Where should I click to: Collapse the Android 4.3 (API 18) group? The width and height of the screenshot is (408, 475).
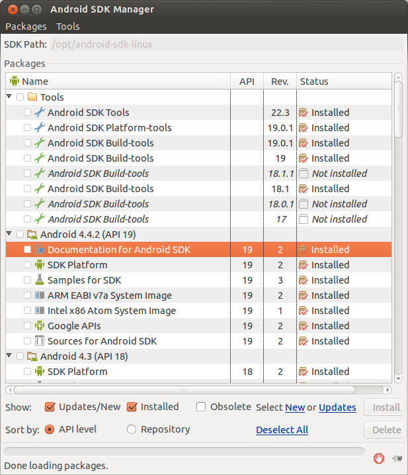coord(9,356)
